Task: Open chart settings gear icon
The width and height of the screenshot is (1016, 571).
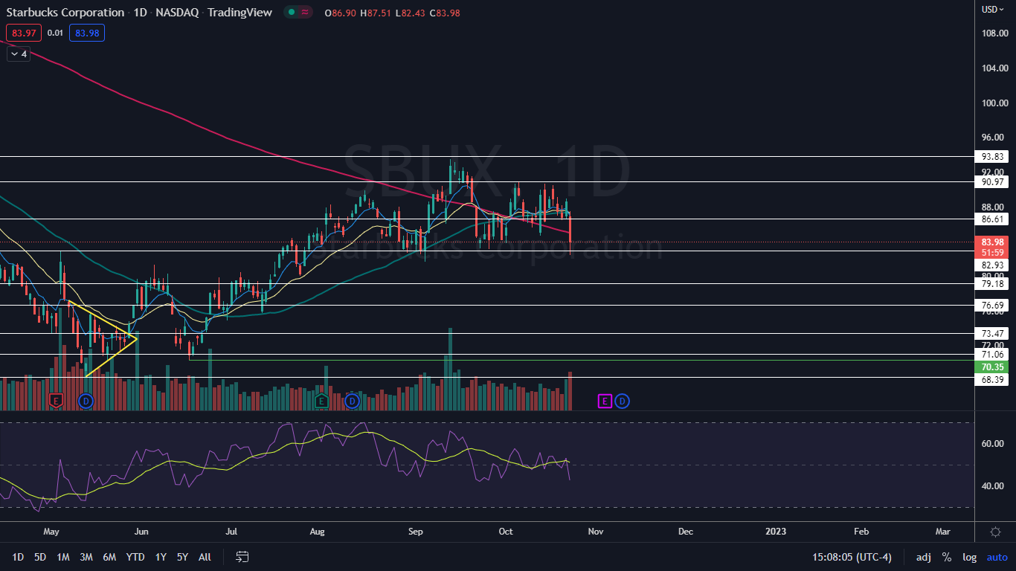Action: 995,532
